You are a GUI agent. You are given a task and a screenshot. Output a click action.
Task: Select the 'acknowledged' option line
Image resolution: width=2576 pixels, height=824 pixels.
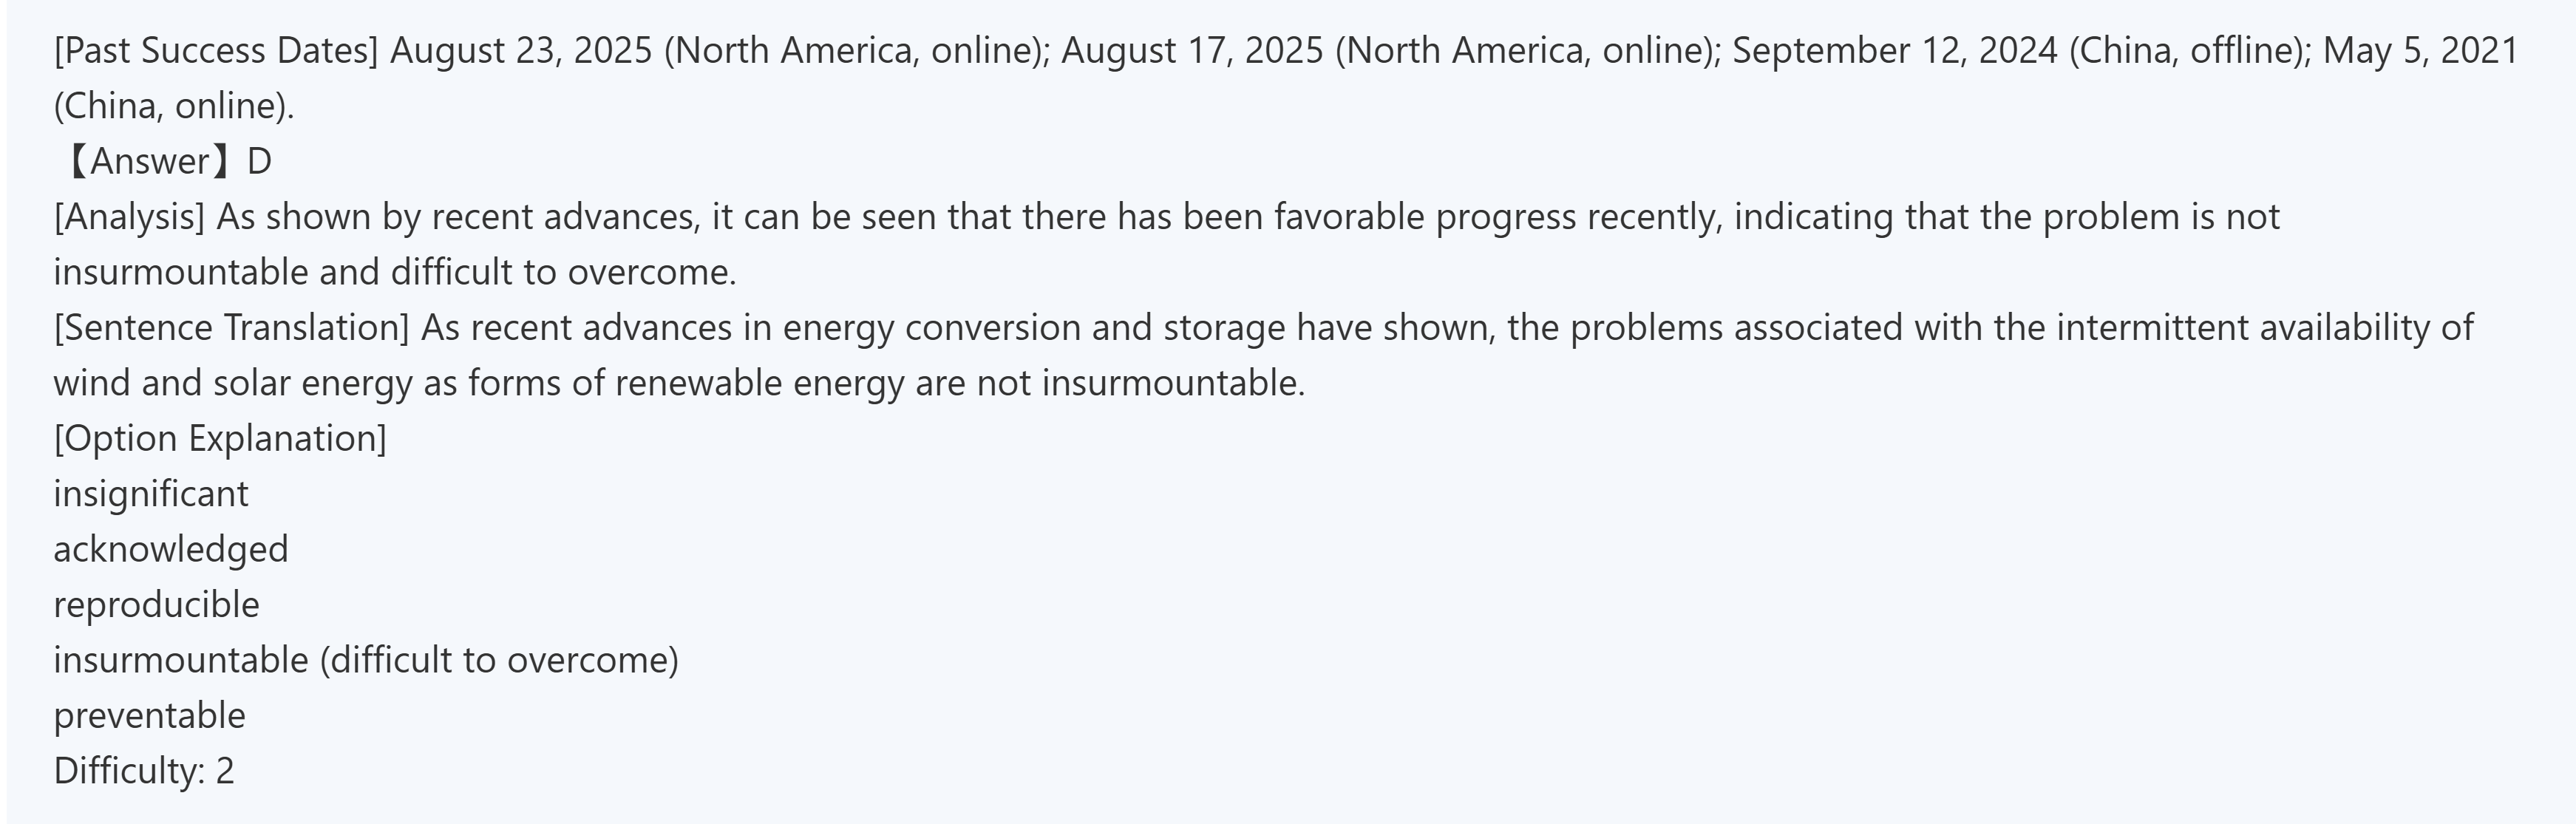point(171,549)
